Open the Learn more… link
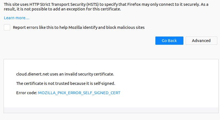 16,18
